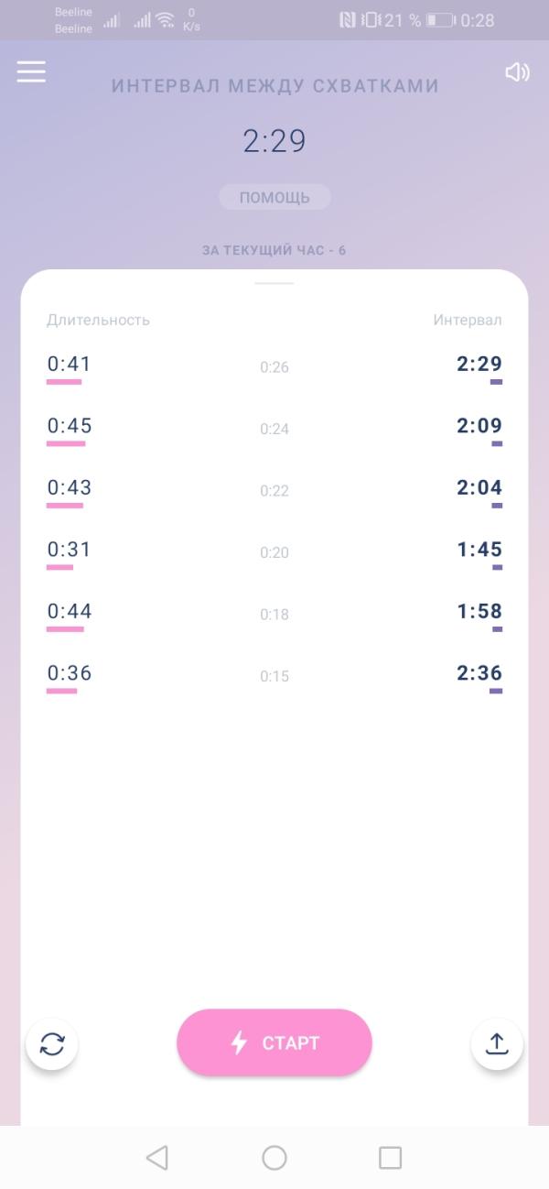The height and width of the screenshot is (1189, 549).
Task: Tap the 2:36 interval value
Action: click(479, 673)
